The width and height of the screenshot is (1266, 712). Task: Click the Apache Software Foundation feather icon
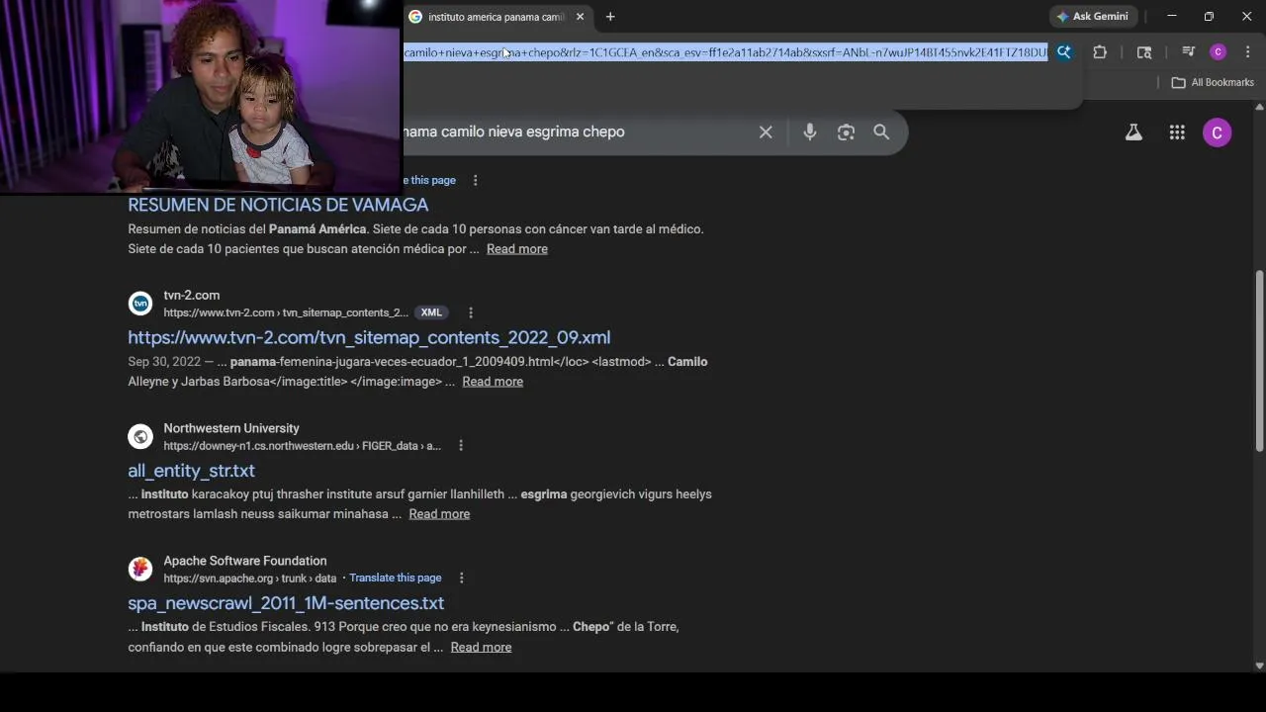pyautogui.click(x=140, y=569)
